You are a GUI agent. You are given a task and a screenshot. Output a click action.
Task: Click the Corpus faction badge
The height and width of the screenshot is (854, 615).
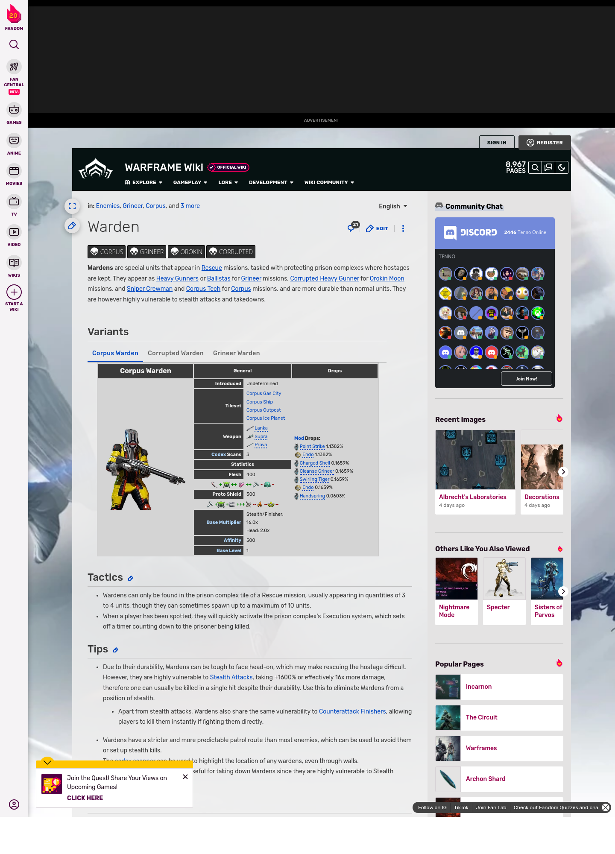(107, 252)
